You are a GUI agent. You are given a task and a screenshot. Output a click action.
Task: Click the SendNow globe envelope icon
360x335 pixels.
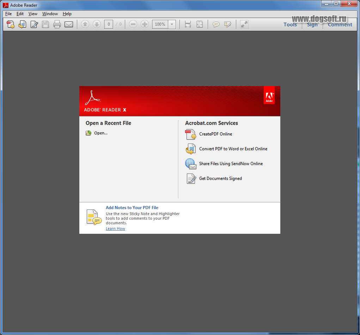click(x=190, y=164)
